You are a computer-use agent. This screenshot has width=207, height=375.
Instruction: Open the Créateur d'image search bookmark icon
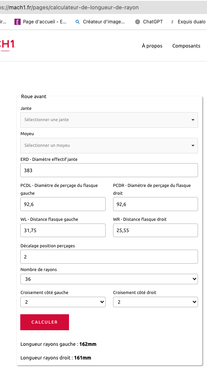tap(77, 22)
